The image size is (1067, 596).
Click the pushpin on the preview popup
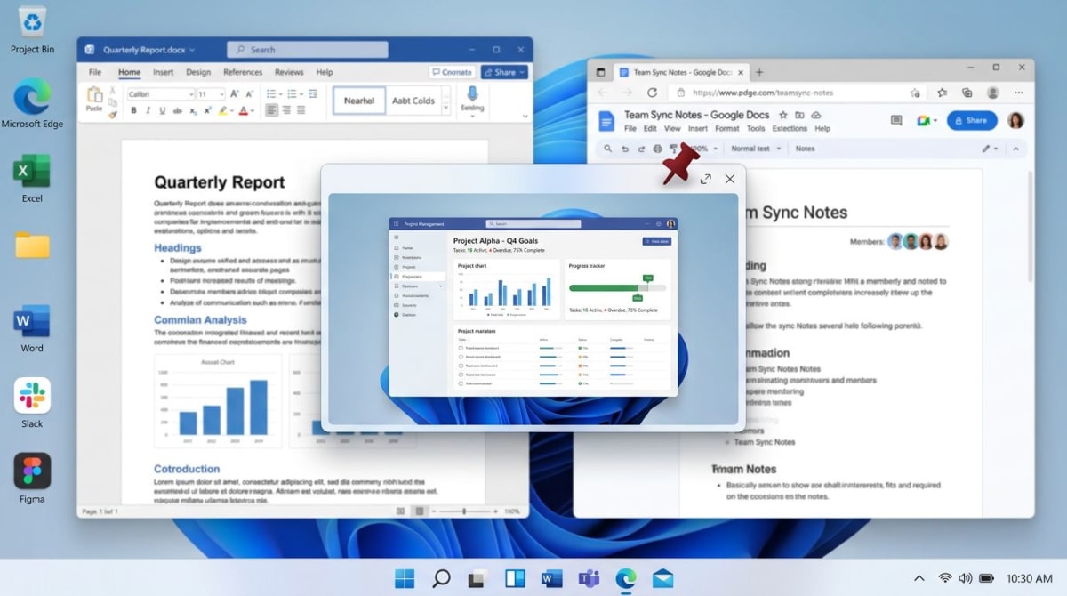(x=681, y=165)
